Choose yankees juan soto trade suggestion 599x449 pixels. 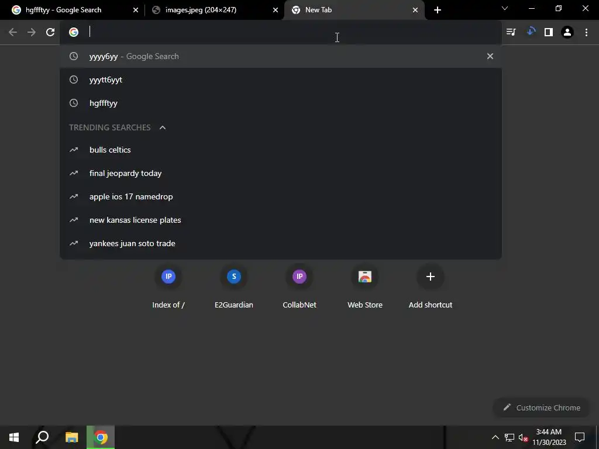280,243
